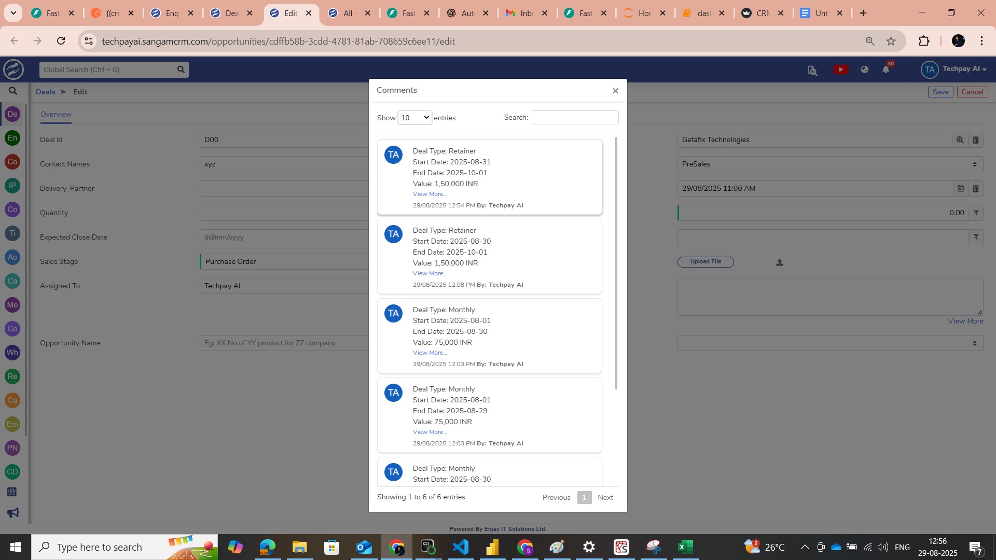
Task: Click the upload arrow icon near Upload File
Action: click(779, 262)
